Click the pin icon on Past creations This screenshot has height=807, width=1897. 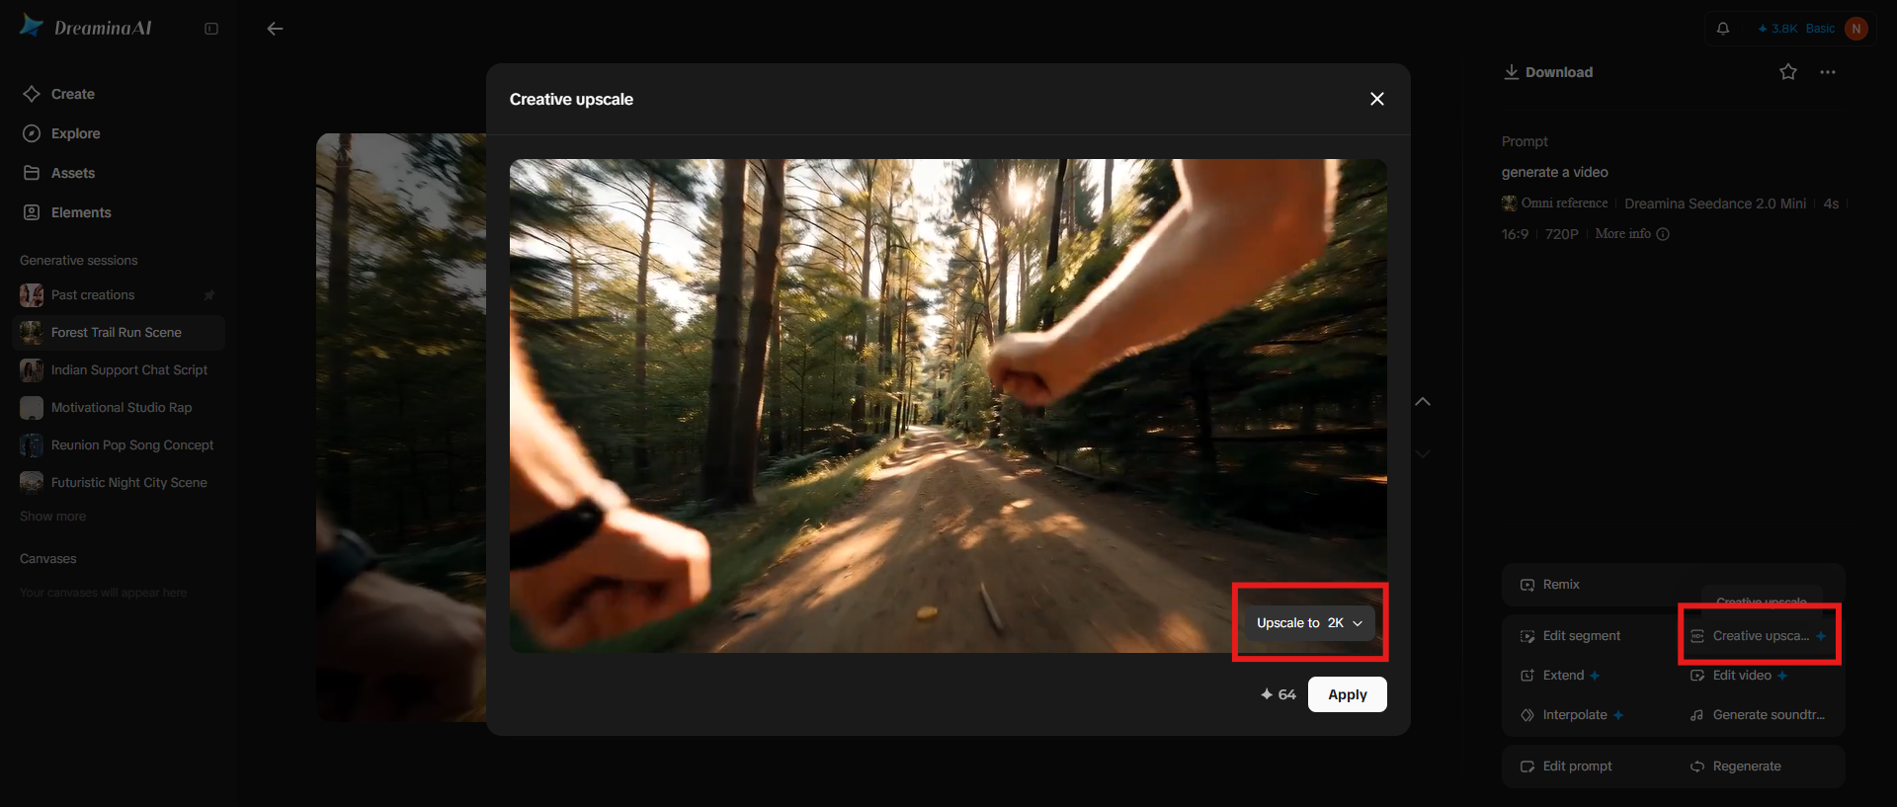click(208, 295)
